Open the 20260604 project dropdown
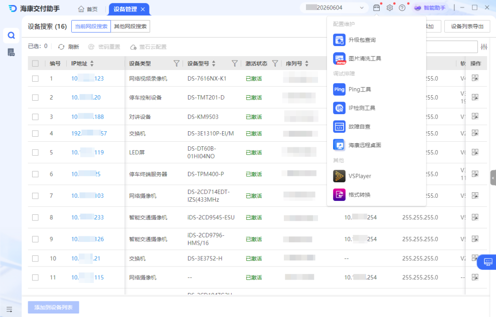The height and width of the screenshot is (317, 496). coord(334,8)
